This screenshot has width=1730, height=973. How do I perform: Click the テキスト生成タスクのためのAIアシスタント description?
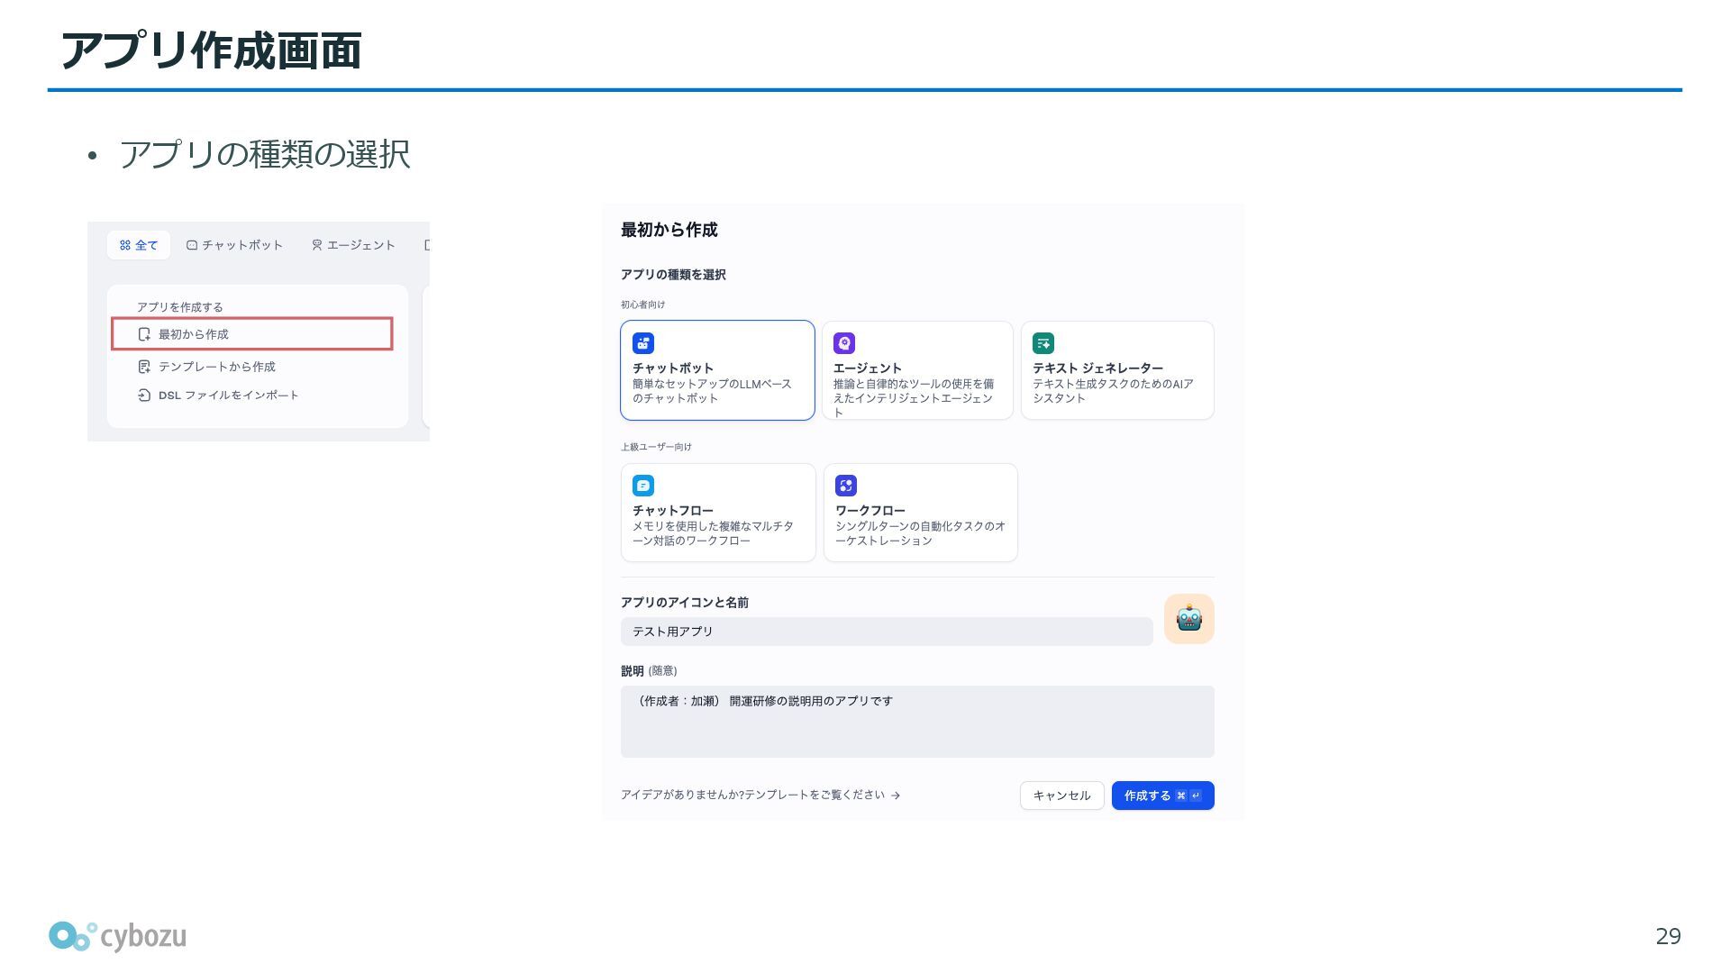(1113, 391)
